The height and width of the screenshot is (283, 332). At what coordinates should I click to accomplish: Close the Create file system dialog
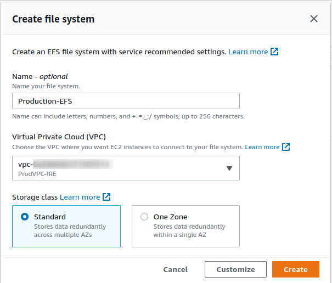click(314, 19)
